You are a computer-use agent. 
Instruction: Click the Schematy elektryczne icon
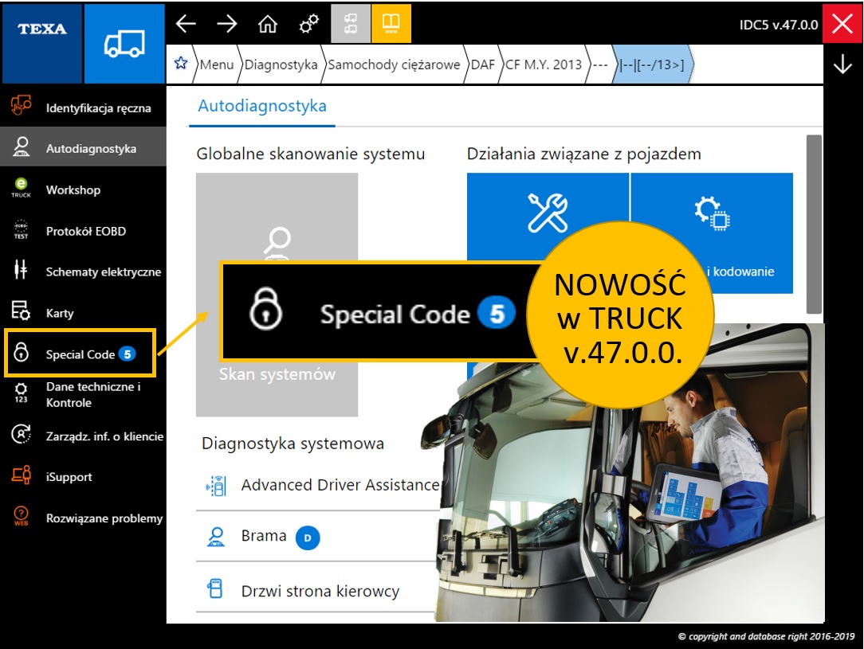(21, 270)
